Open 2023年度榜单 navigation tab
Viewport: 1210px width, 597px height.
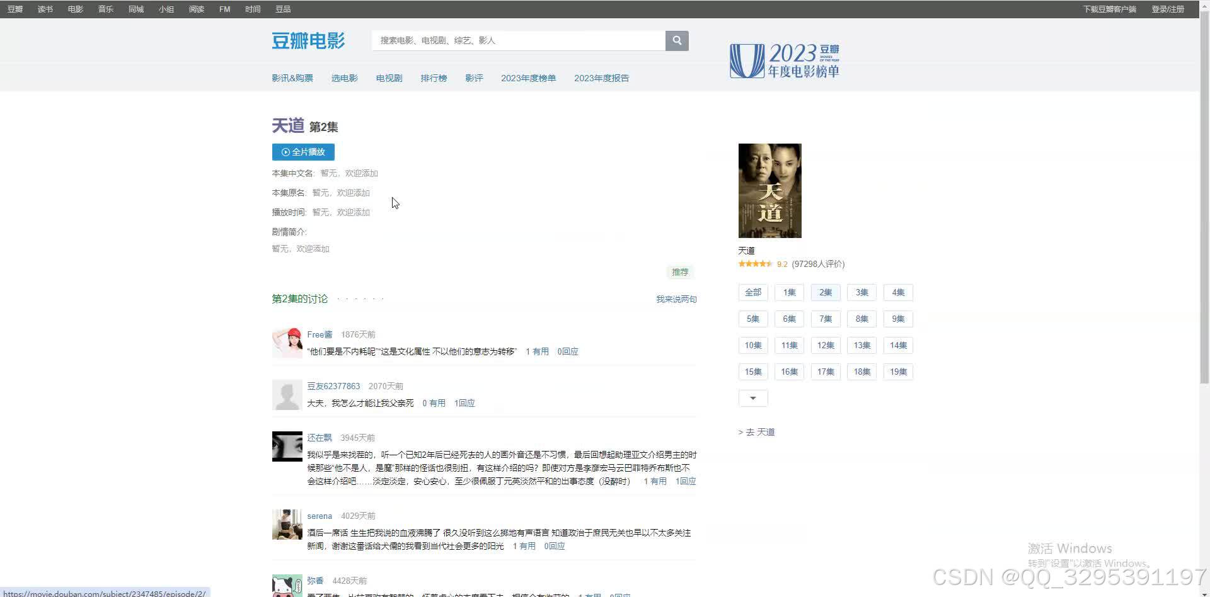pos(528,78)
